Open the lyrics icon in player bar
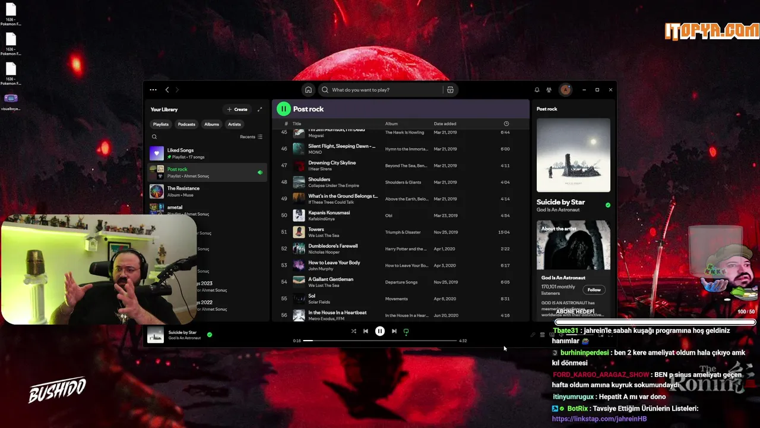 [x=533, y=335]
